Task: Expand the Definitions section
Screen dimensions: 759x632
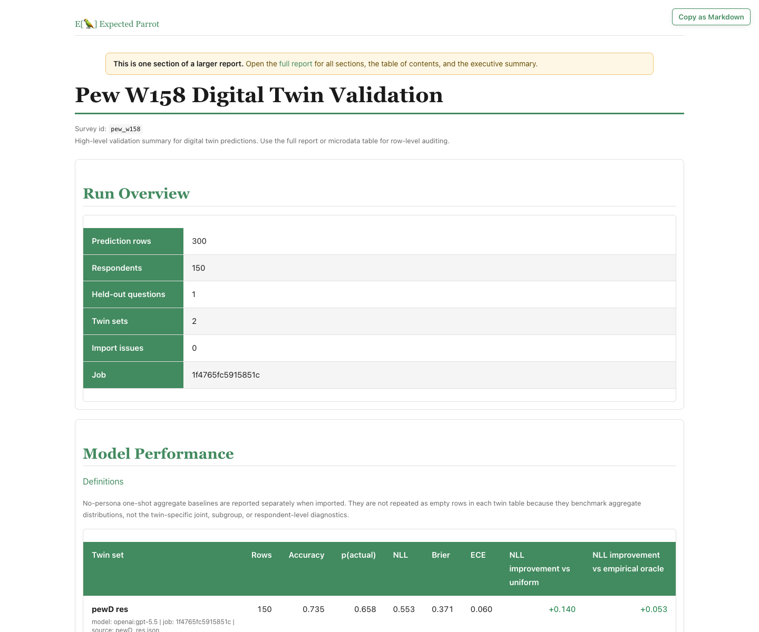Action: 103,481
